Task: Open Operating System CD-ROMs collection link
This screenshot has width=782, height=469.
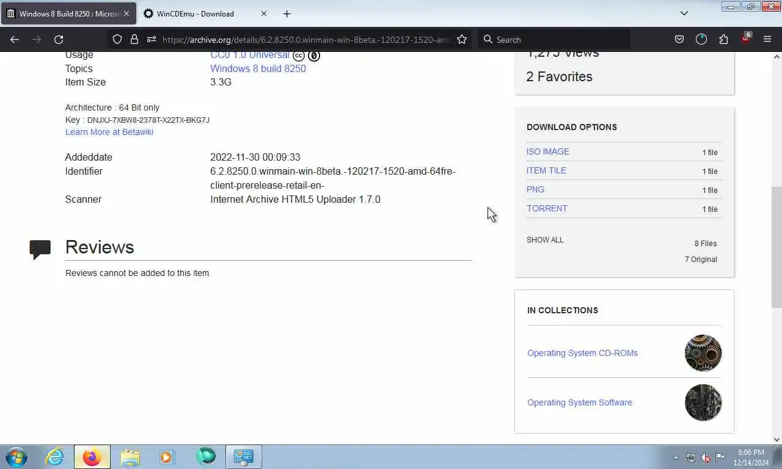Action: point(582,353)
